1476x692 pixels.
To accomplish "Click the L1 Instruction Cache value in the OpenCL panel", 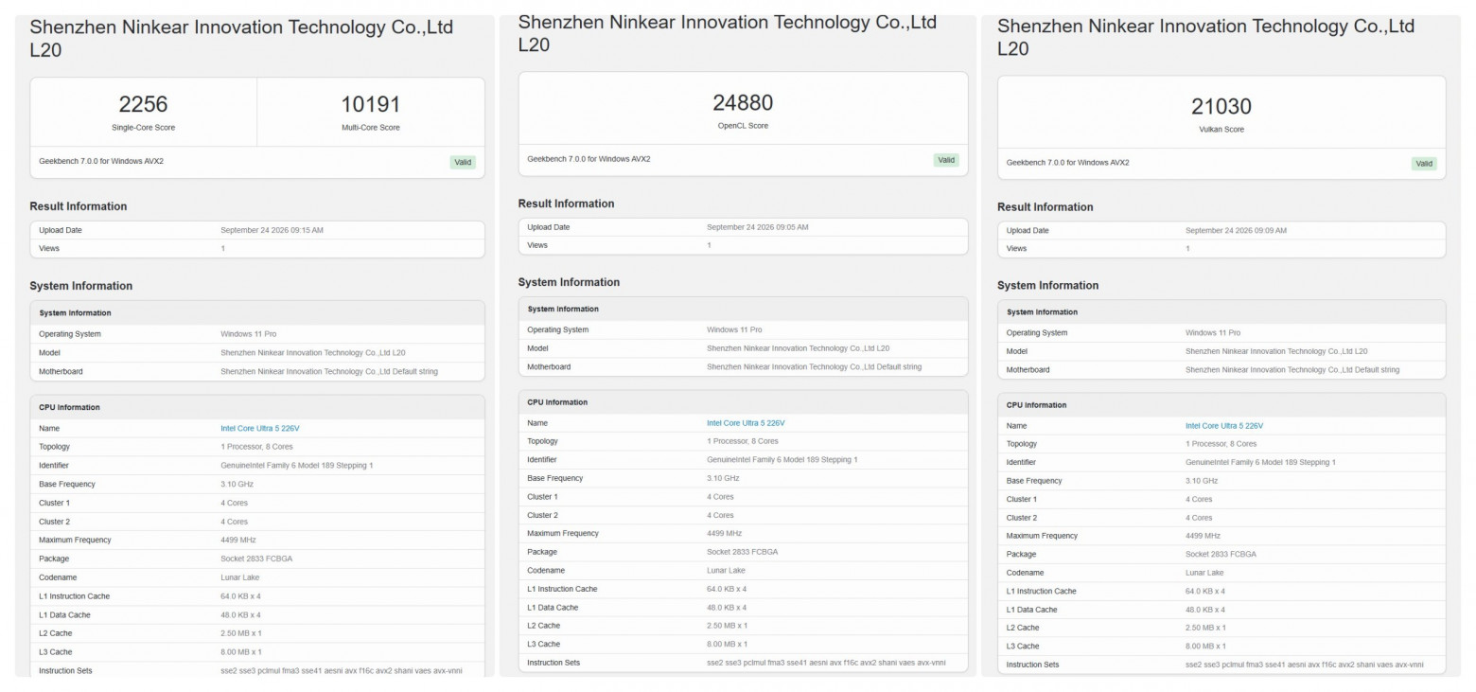I will tap(727, 589).
